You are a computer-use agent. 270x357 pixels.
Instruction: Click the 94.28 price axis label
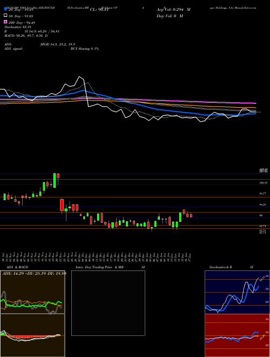(263, 204)
